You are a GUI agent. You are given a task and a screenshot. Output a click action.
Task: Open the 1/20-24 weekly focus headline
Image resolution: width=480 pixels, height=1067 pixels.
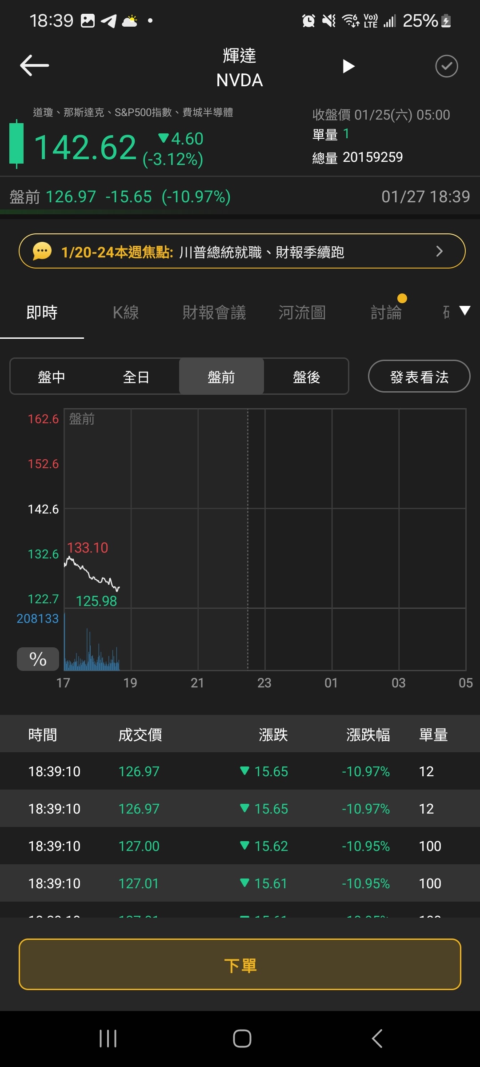pyautogui.click(x=203, y=252)
